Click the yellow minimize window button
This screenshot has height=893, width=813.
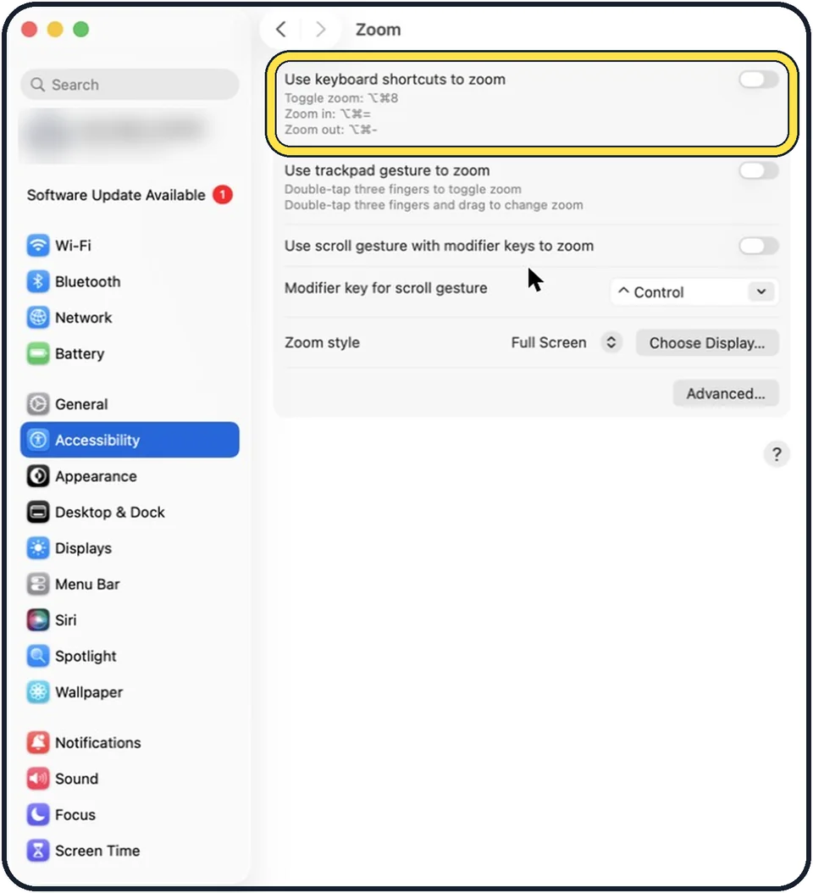(x=55, y=29)
